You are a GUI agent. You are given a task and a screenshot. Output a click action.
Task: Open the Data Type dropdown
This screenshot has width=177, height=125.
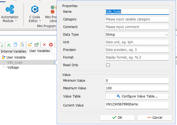[x=137, y=35]
